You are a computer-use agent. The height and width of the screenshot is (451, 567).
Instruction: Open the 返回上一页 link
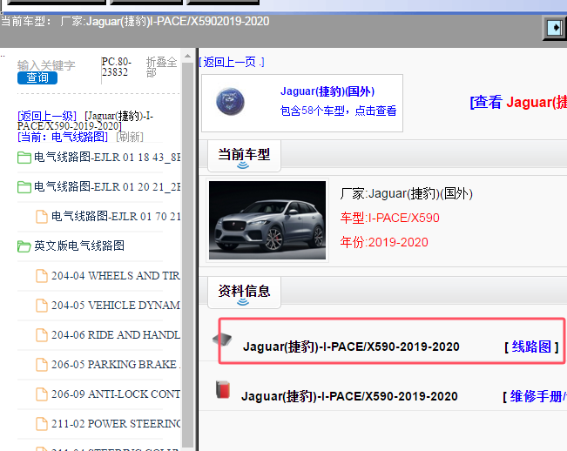pos(232,62)
